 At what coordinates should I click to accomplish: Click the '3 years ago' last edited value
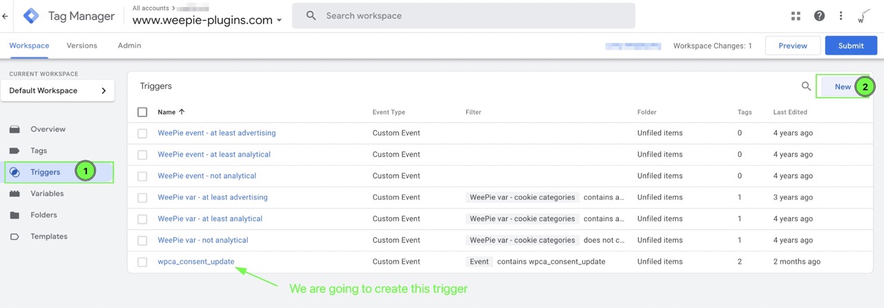click(x=793, y=197)
